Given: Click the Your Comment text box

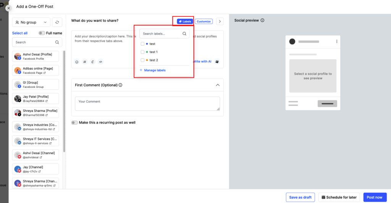Looking at the screenshot, I should [147, 104].
